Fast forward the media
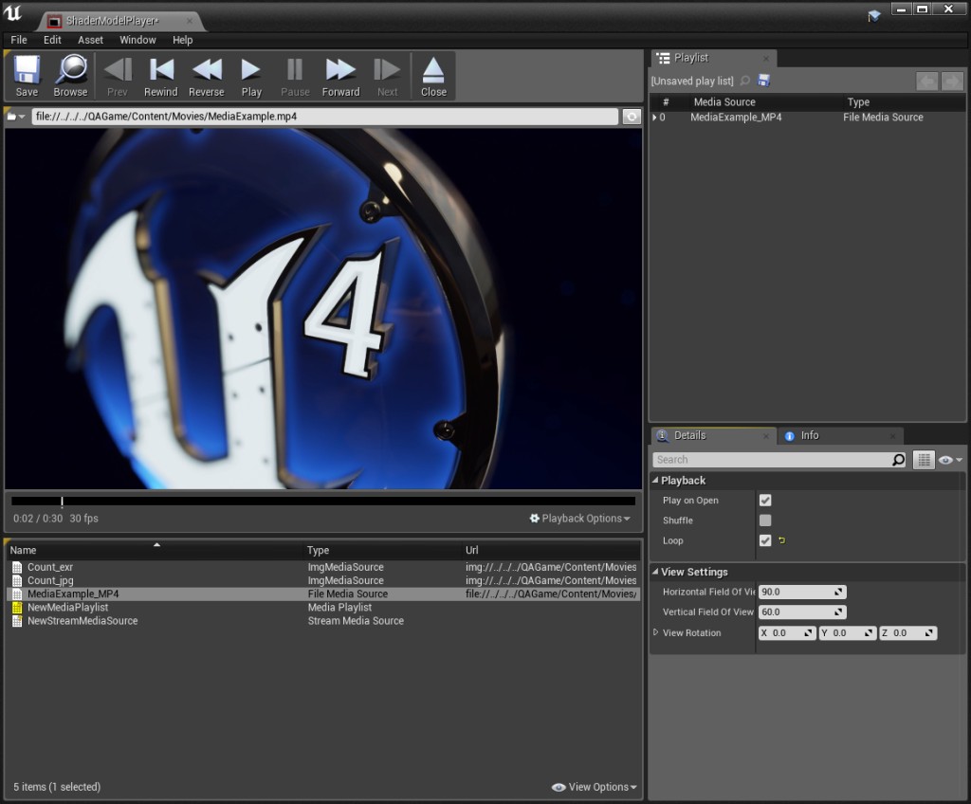971x804 pixels. [340, 76]
